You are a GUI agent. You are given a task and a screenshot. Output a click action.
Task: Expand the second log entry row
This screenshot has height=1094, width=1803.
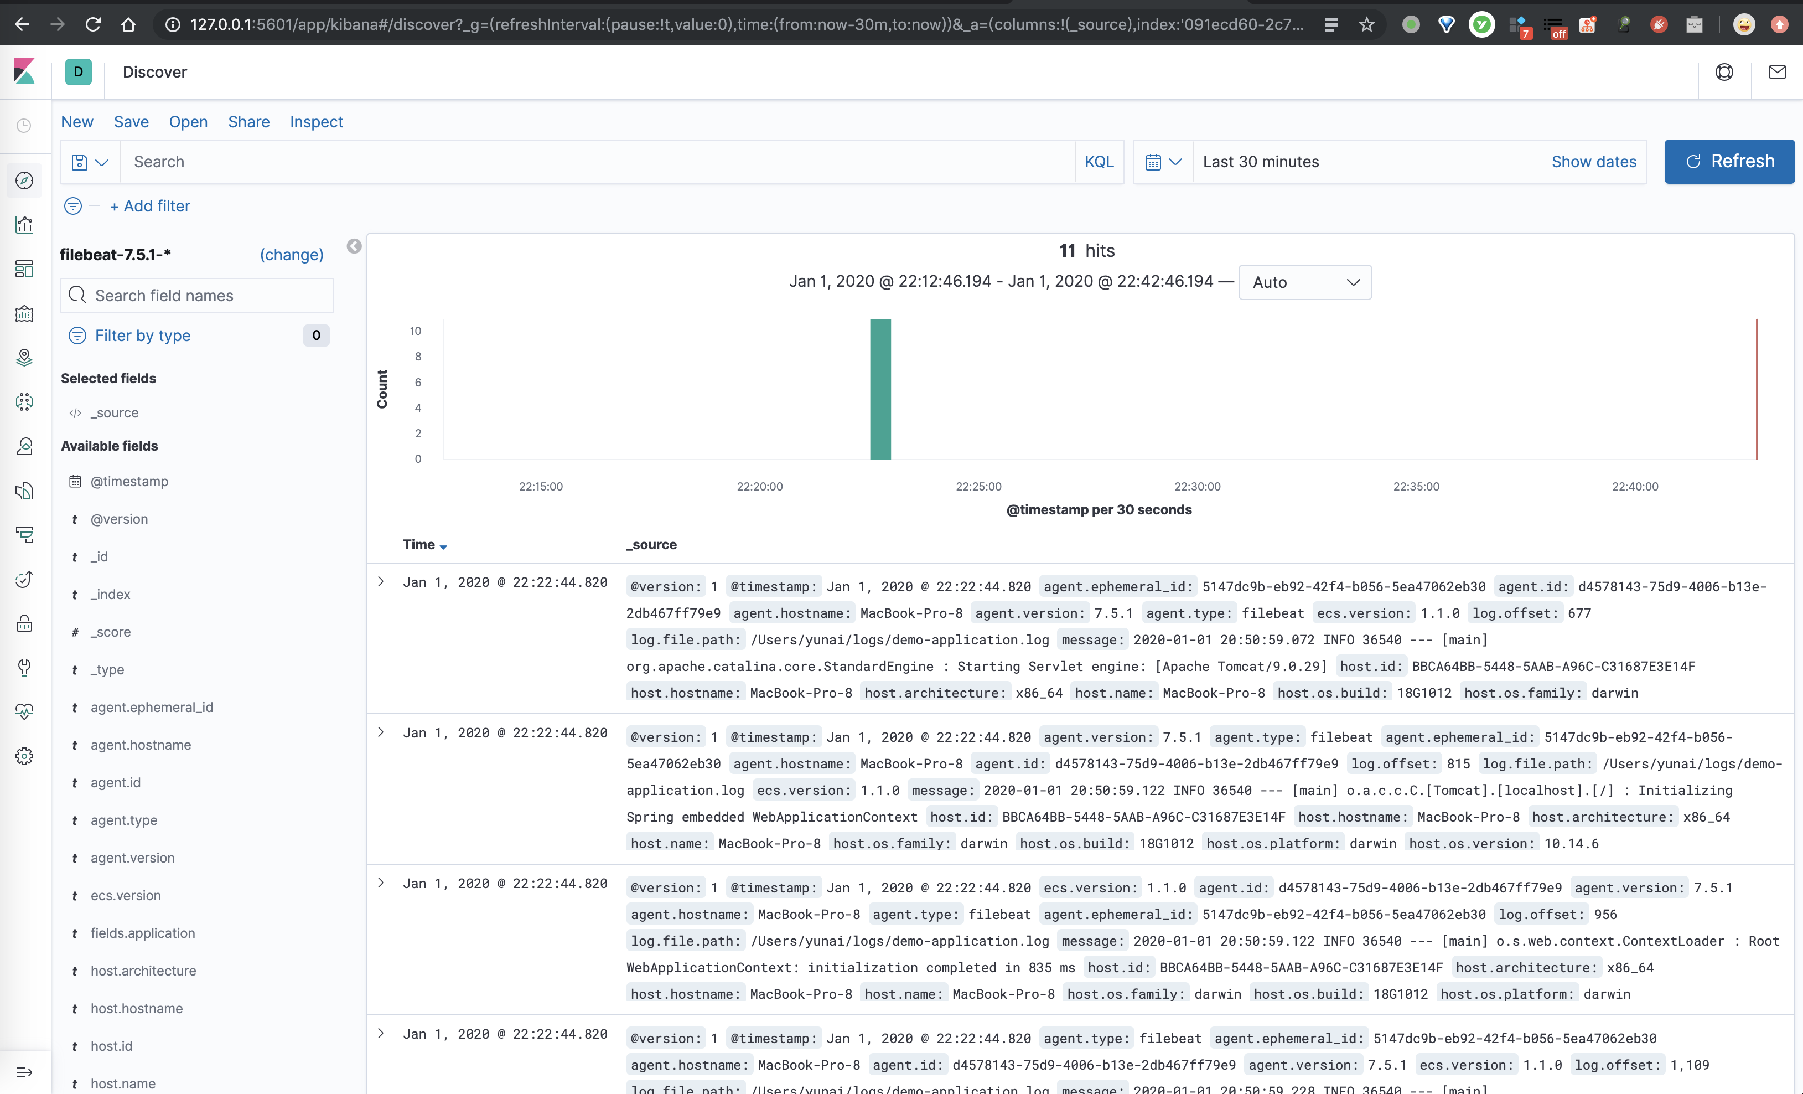coord(381,732)
